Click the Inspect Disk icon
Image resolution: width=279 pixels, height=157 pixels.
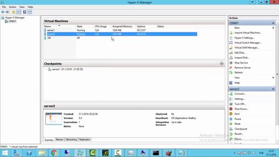[231, 58]
